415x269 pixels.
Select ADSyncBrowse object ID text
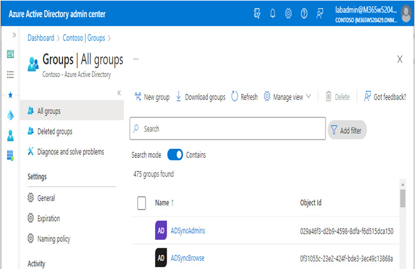point(346,258)
